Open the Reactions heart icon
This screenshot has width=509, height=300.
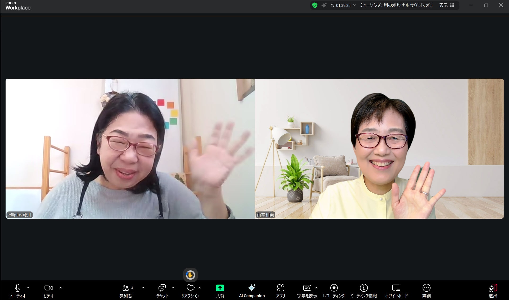pos(190,288)
